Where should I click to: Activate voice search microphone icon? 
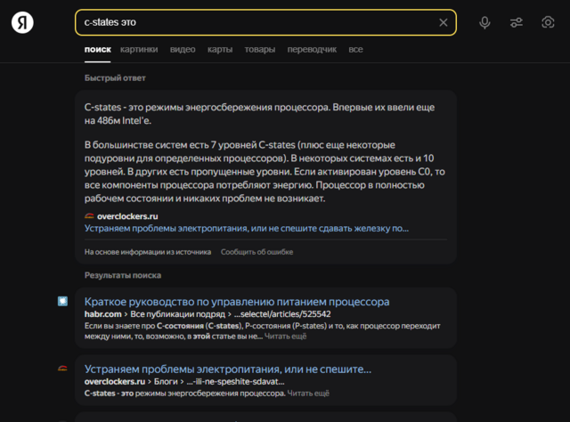tap(484, 22)
